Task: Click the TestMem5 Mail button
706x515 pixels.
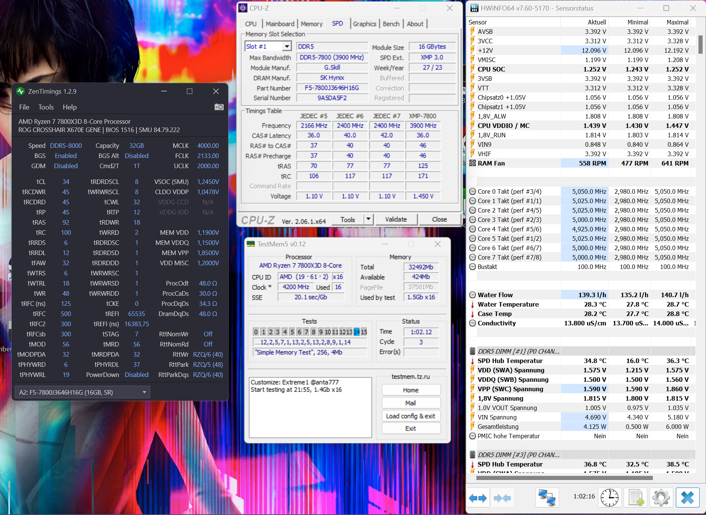Action: click(411, 403)
